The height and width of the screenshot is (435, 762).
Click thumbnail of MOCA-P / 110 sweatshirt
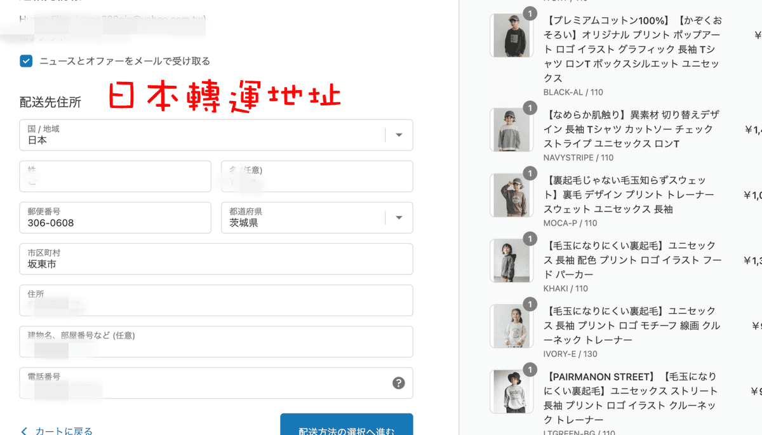(511, 196)
